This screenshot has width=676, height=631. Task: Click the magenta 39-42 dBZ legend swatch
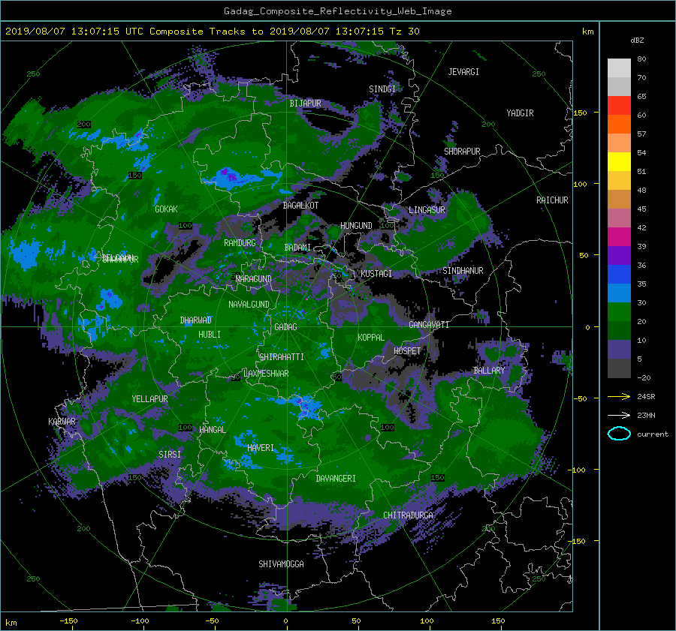pos(619,237)
